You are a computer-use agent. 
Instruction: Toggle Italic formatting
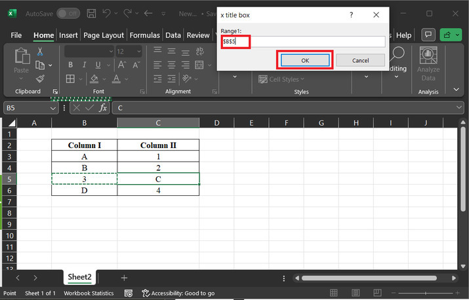tap(85, 65)
